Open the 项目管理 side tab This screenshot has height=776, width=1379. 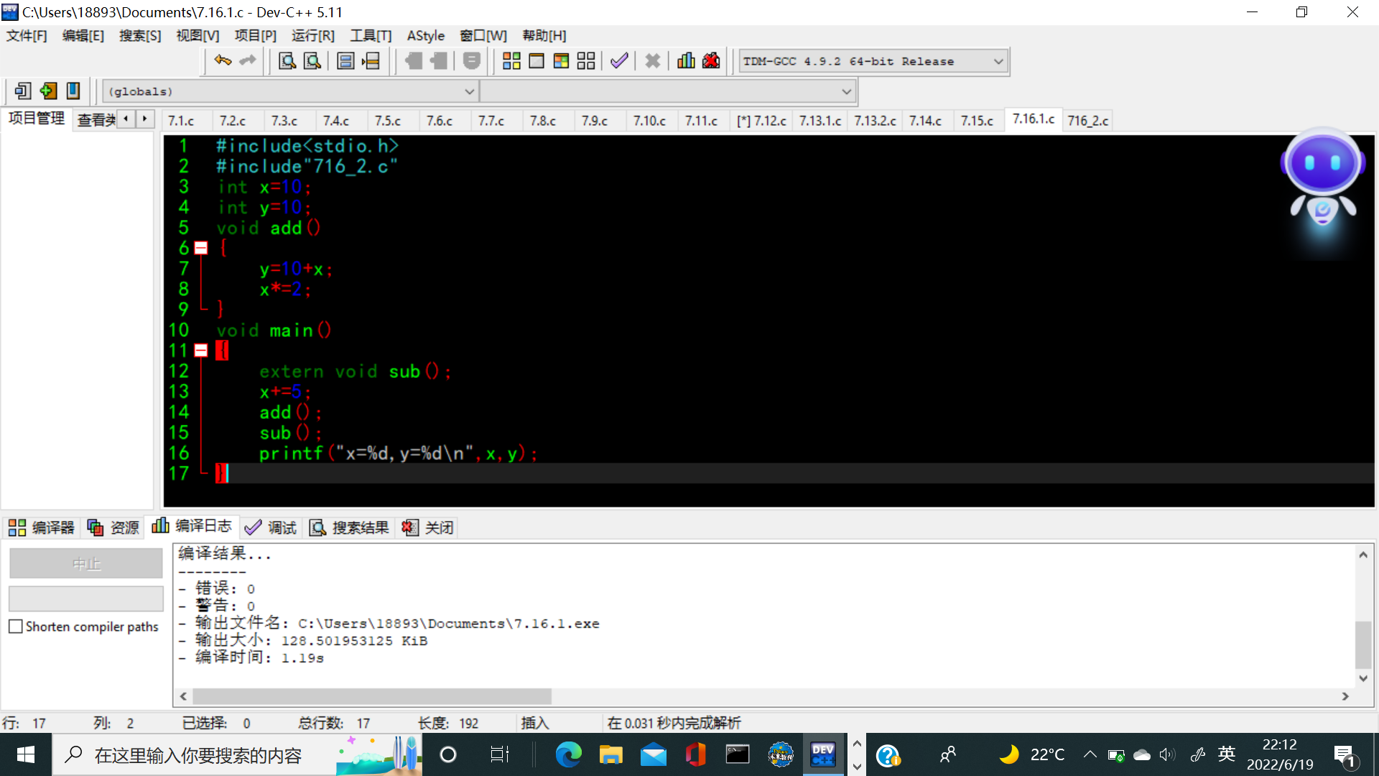pos(37,119)
